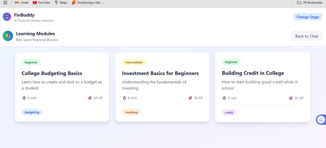Click the 6 min duration text

(x=132, y=98)
